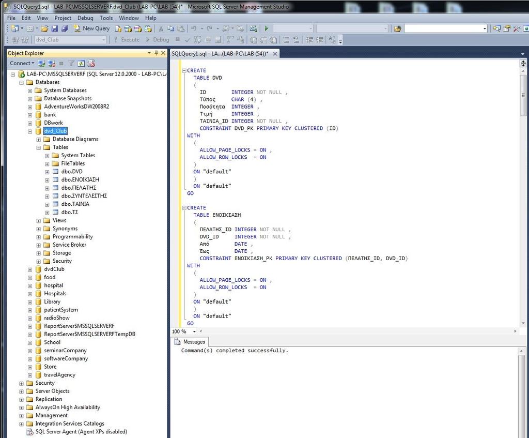Click the New Project icon

15,29
